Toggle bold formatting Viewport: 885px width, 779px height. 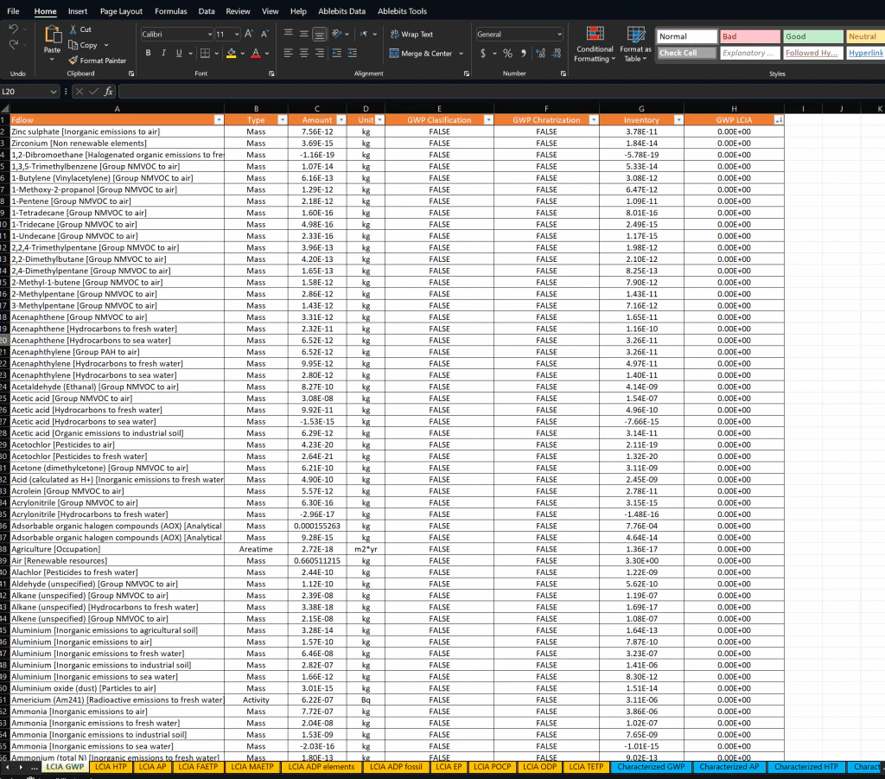147,54
